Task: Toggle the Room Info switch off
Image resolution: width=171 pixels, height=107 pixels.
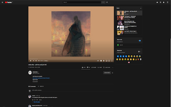Action: (x=139, y=41)
